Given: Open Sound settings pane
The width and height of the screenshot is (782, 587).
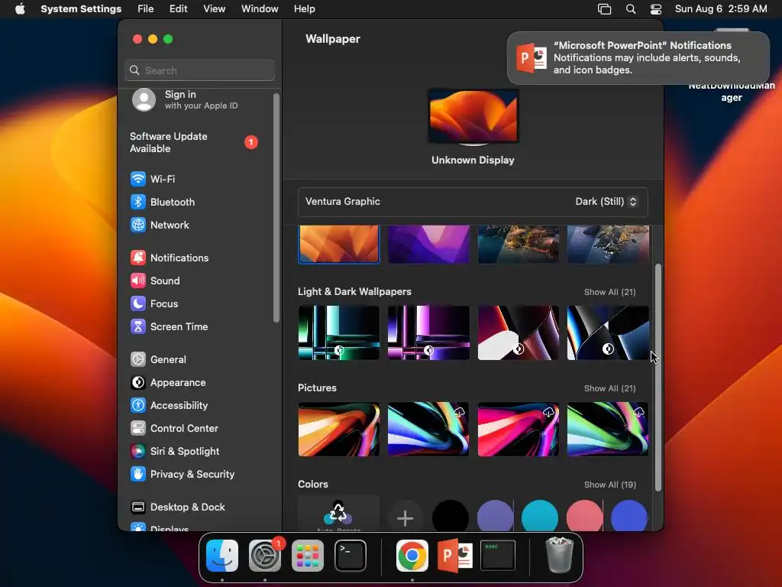Looking at the screenshot, I should click(155, 281).
